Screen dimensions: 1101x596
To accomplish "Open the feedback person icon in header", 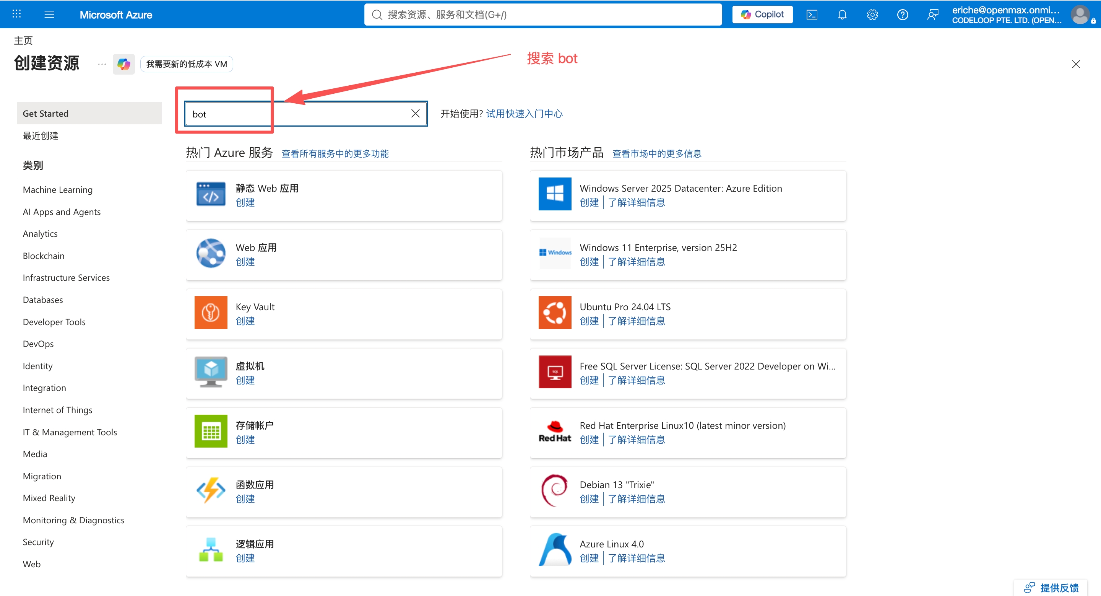I will point(933,15).
